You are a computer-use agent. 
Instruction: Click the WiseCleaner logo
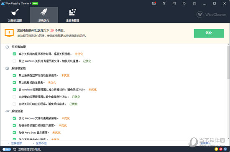(211, 15)
